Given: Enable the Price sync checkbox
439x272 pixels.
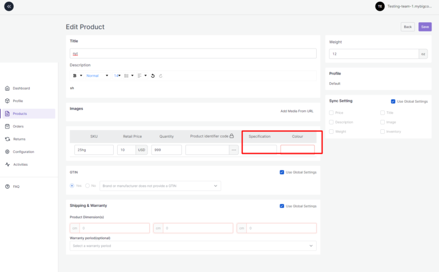Looking at the screenshot, I should (331, 113).
